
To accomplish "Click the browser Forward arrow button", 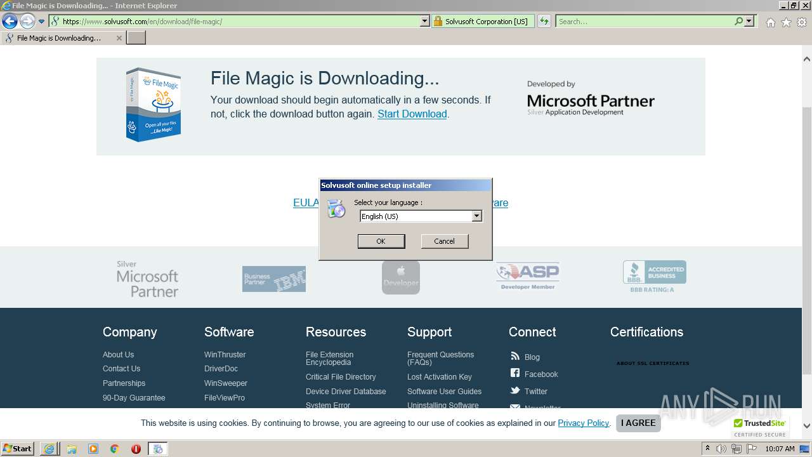I will coord(27,22).
